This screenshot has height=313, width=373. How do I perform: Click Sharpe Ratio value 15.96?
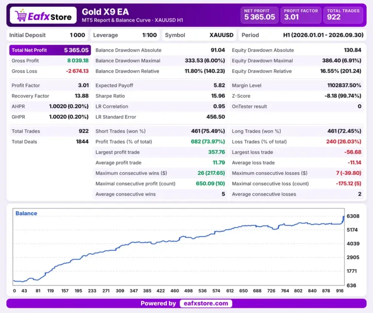click(218, 96)
